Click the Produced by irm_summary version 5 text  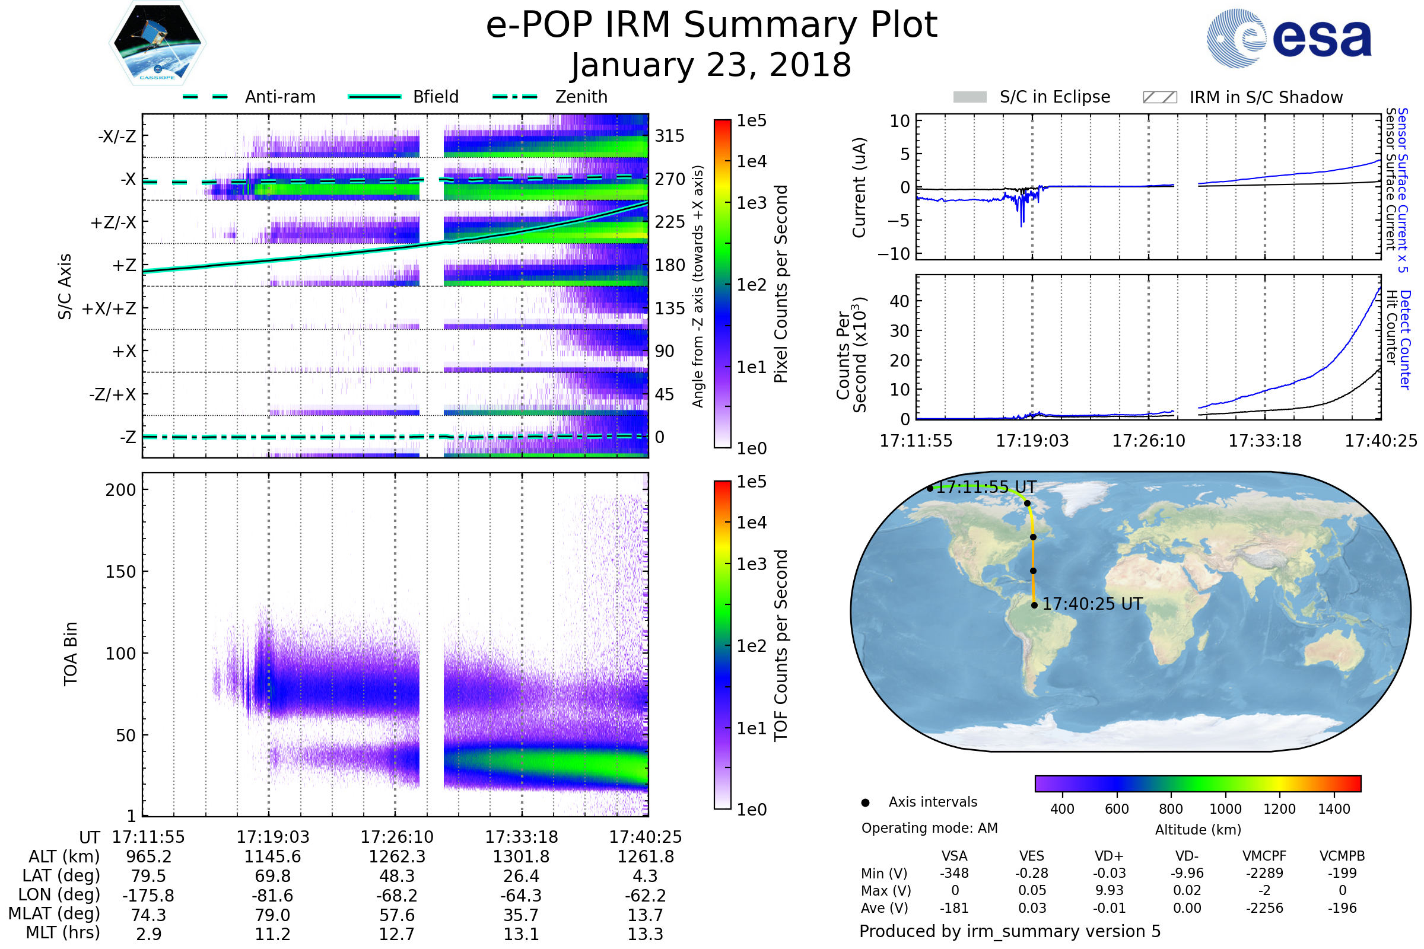[1009, 931]
